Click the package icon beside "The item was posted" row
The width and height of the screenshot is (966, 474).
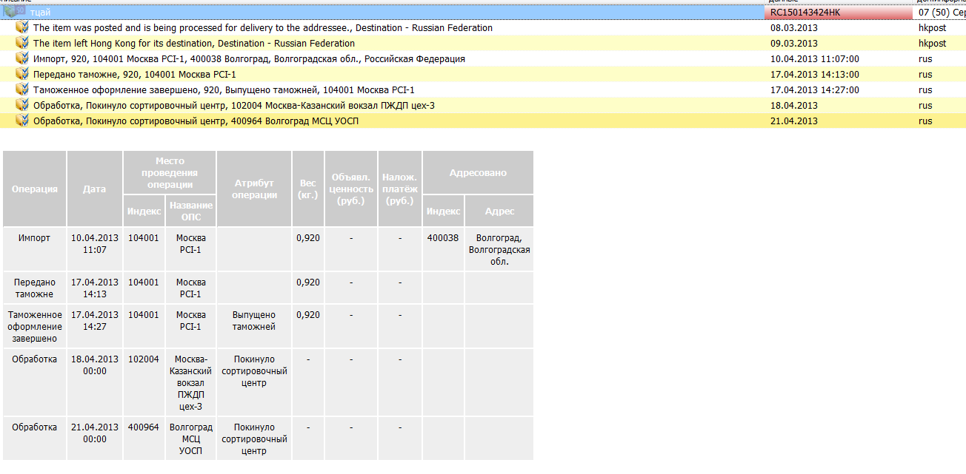(x=22, y=27)
